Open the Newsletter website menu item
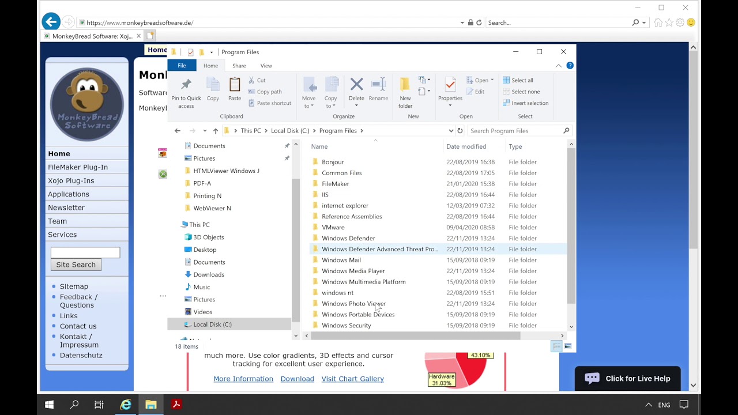The image size is (738, 415). coord(66,207)
